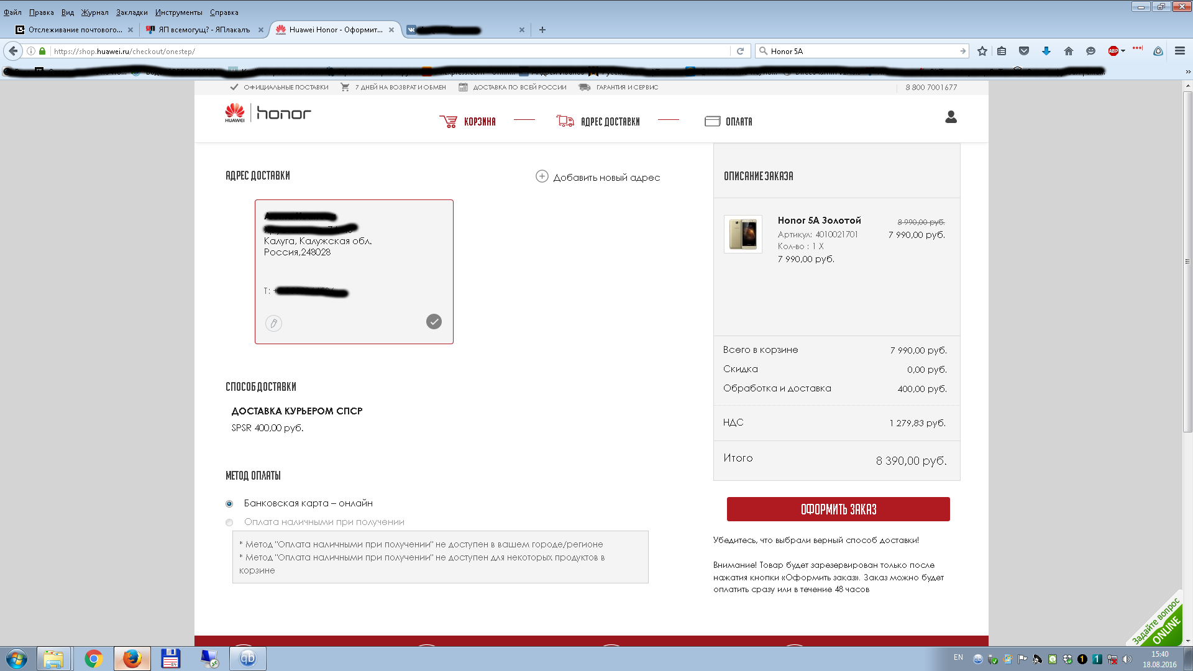
Task: Expand the bookmarks toolbar overflow chevron
Action: click(x=1188, y=72)
